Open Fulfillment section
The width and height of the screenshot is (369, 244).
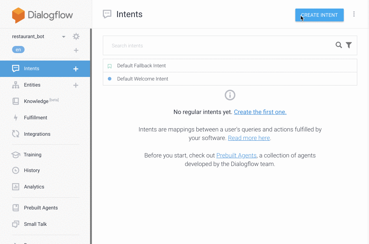[36, 118]
